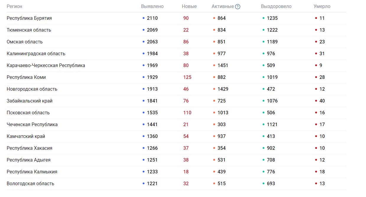Viewport: 366px width, 197px height.
Task: Sort table by Новые column header
Action: [x=189, y=6]
